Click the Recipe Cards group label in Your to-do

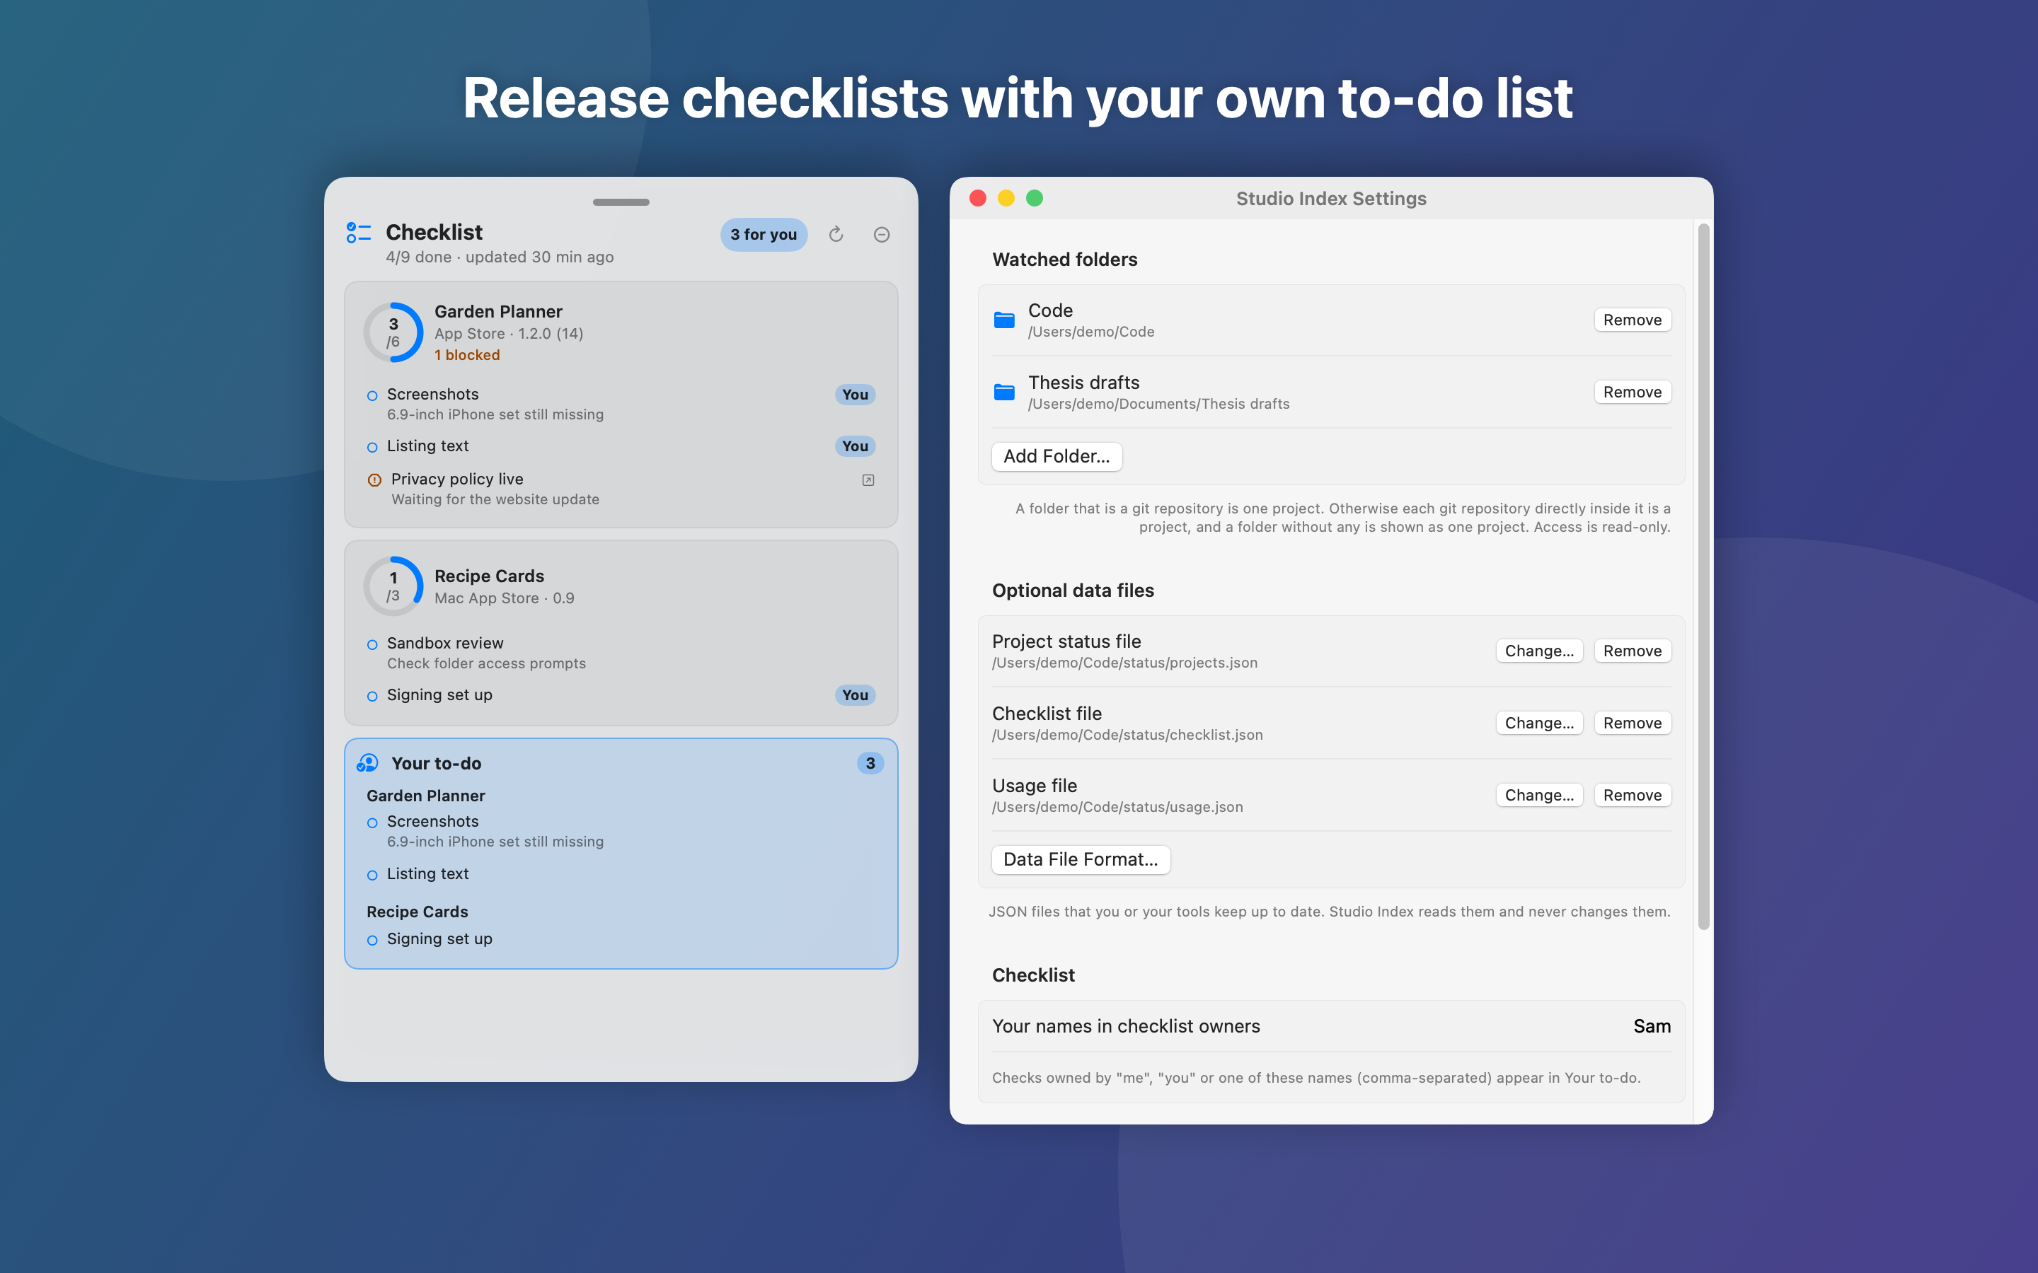pyautogui.click(x=417, y=912)
